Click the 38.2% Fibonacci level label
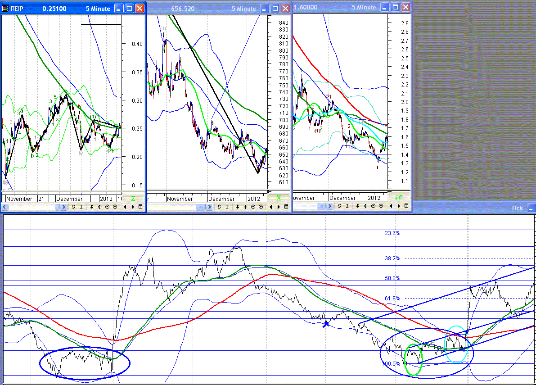536x385 pixels. point(392,258)
